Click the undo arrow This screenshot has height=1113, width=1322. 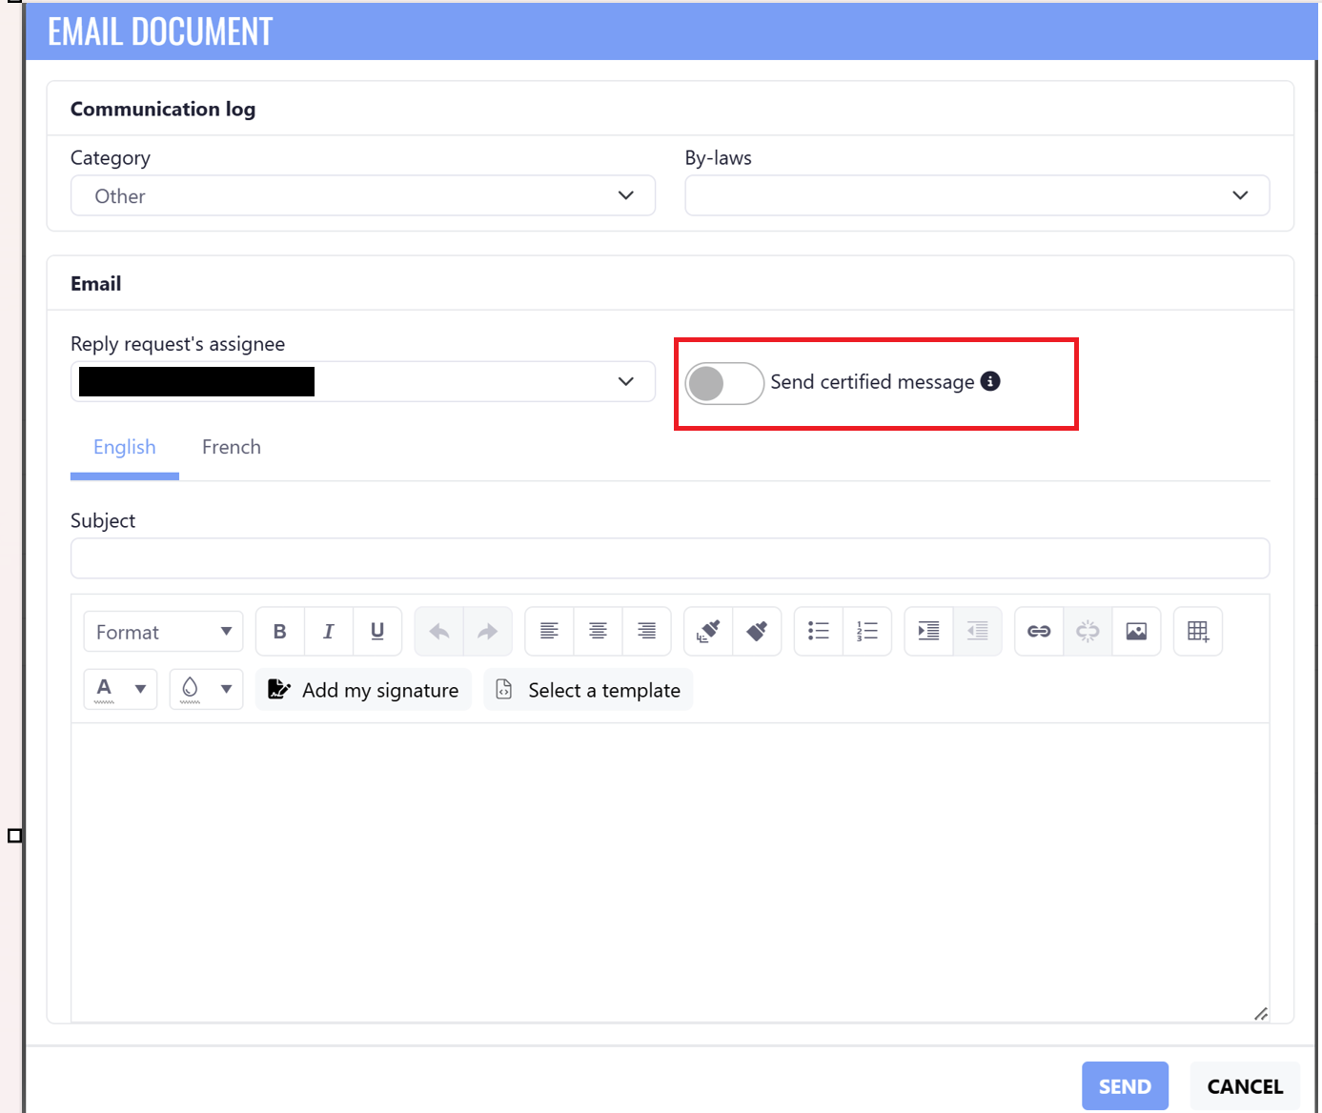click(x=439, y=631)
